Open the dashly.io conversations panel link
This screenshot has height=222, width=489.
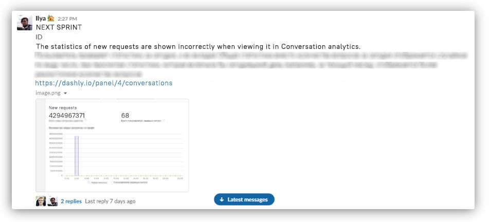tap(104, 83)
